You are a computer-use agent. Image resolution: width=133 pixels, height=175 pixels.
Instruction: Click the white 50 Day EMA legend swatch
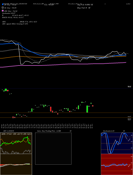[x=3, y=7]
